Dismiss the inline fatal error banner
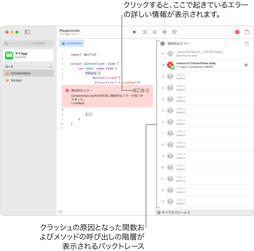The width and height of the screenshot is (254, 251). (147, 91)
